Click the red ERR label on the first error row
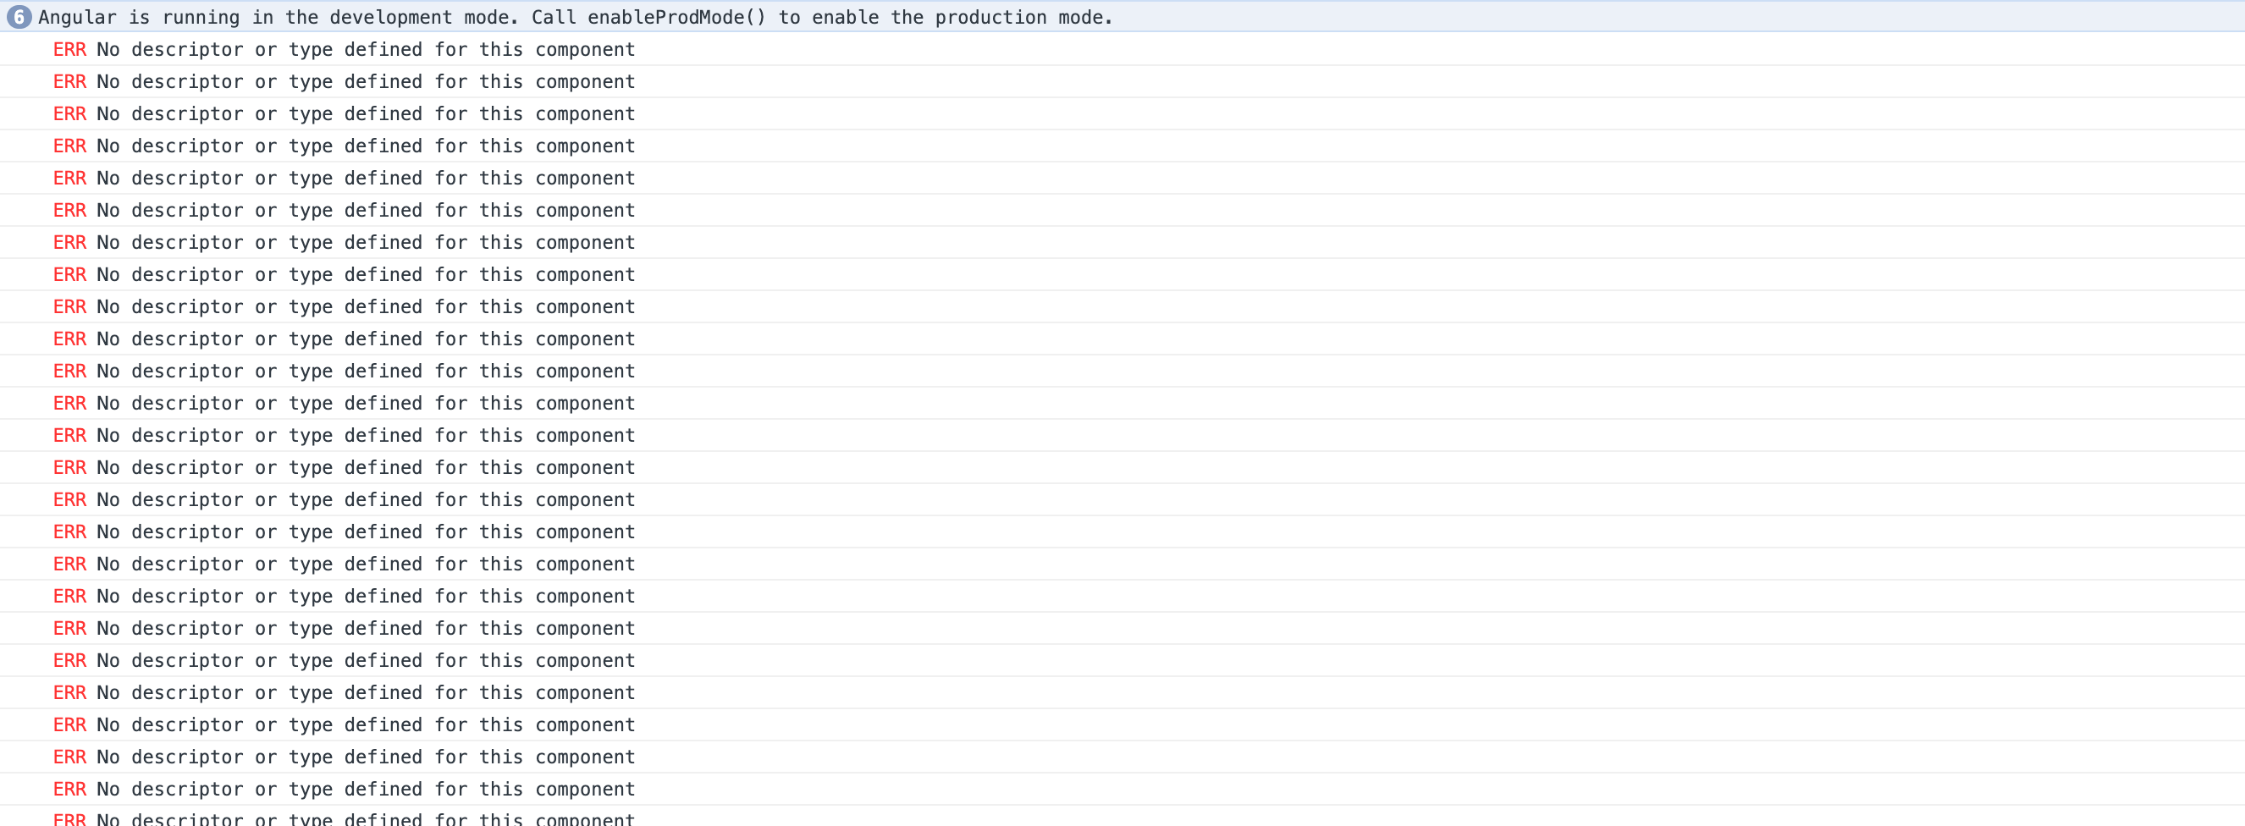 [69, 50]
